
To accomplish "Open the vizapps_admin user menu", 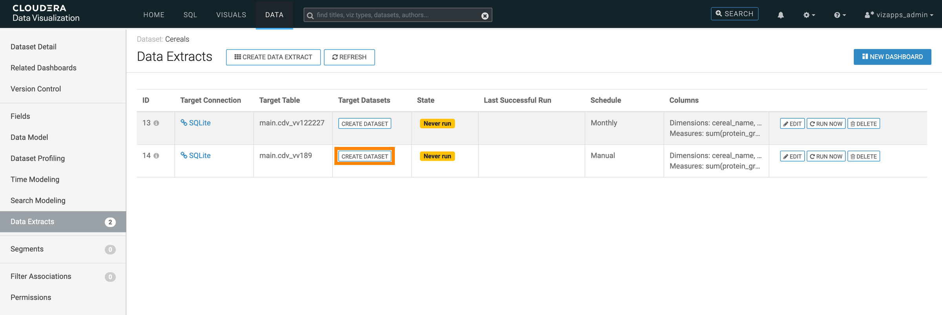I will pyautogui.click(x=899, y=15).
